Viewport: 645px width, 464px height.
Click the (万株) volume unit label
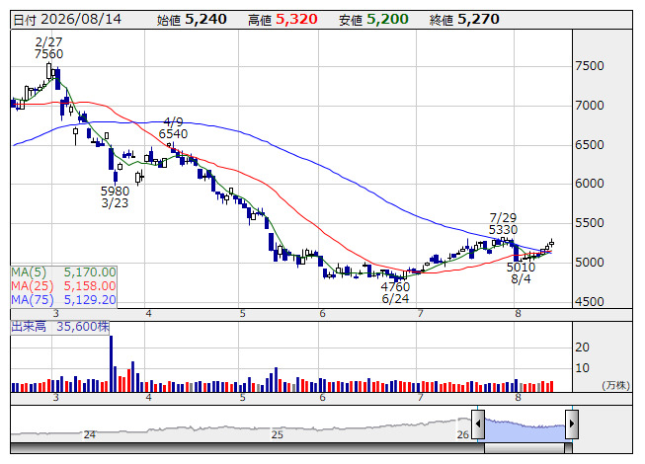tap(615, 385)
